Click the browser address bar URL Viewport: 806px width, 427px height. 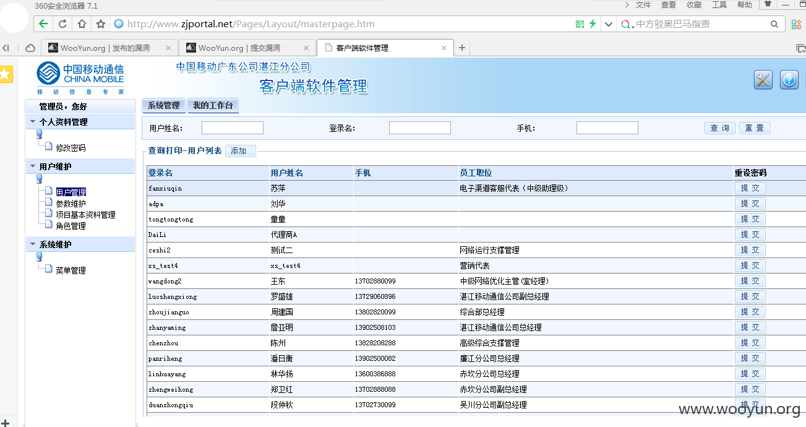pyautogui.click(x=251, y=24)
